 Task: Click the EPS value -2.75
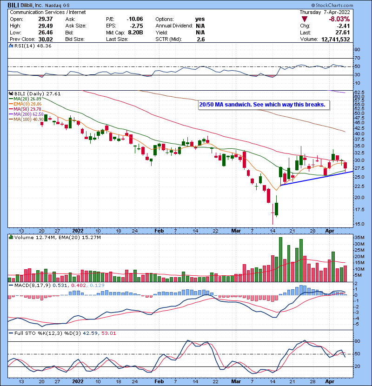pos(136,26)
